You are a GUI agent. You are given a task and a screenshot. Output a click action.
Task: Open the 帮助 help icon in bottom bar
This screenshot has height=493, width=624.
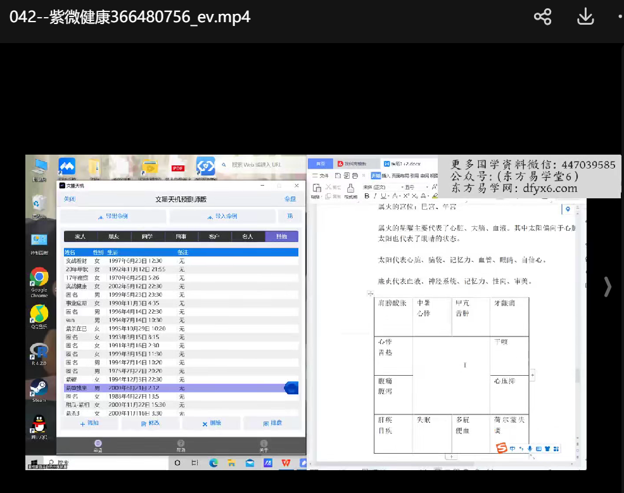181,444
